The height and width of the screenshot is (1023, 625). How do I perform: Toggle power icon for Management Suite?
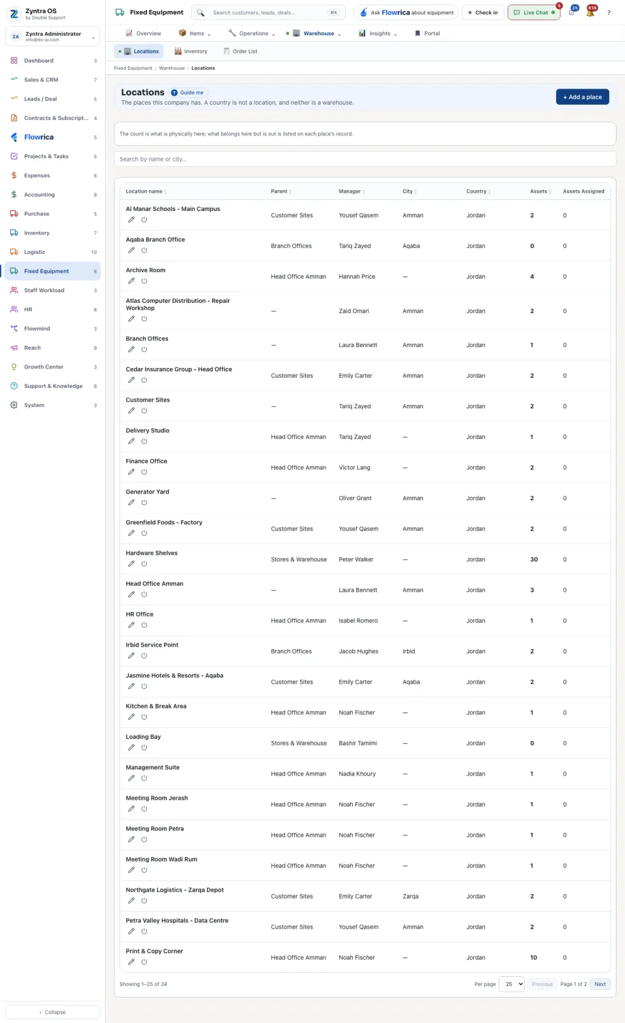tap(144, 778)
